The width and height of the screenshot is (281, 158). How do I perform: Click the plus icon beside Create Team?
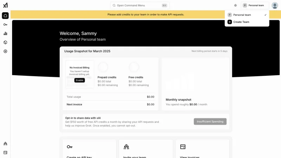coord(230,22)
